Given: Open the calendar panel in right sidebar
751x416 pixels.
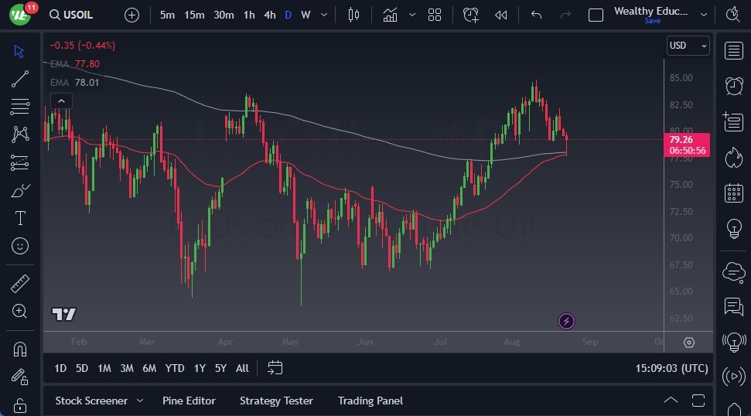Looking at the screenshot, I should pos(733,193).
